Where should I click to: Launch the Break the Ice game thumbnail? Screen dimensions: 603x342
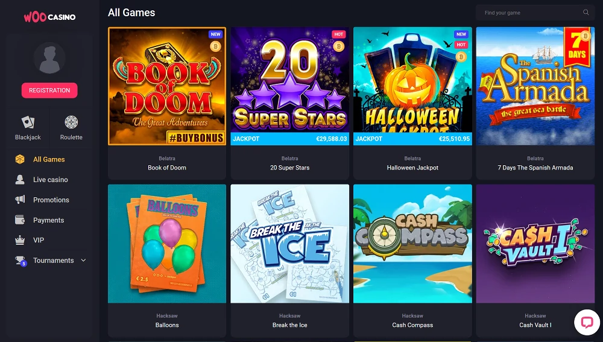(x=289, y=244)
